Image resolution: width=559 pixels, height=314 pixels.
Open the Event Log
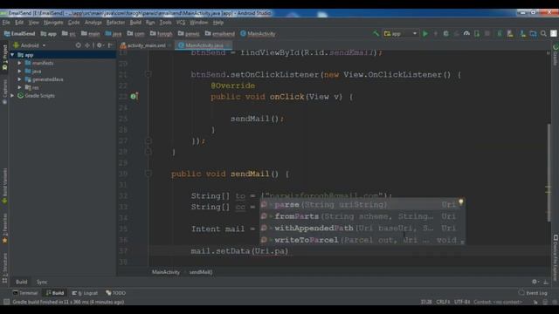click(533, 293)
